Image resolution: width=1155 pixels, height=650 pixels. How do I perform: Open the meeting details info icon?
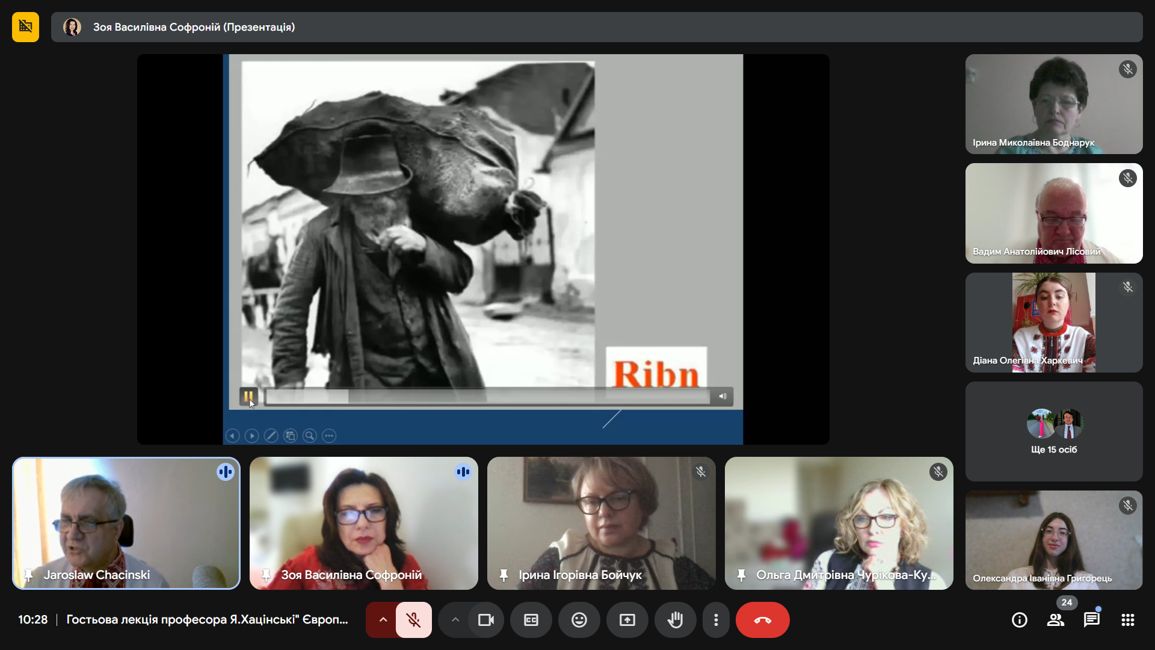(x=1019, y=620)
